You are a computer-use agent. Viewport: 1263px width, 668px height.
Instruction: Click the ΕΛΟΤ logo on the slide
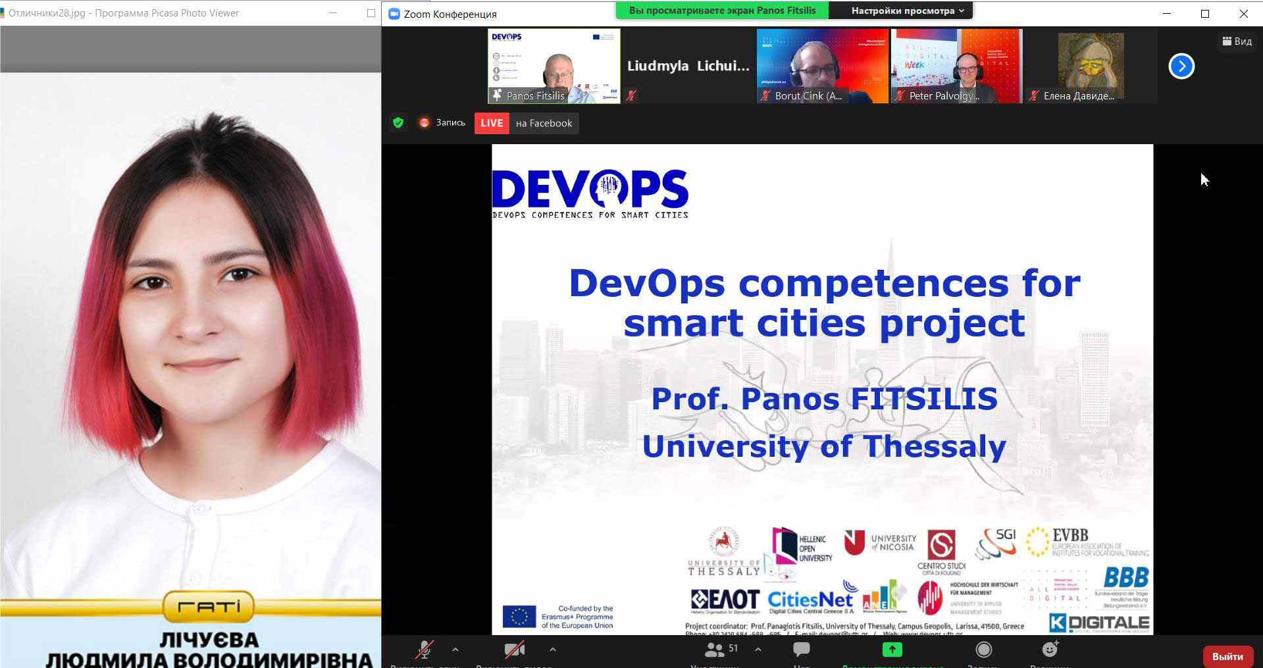click(x=725, y=601)
